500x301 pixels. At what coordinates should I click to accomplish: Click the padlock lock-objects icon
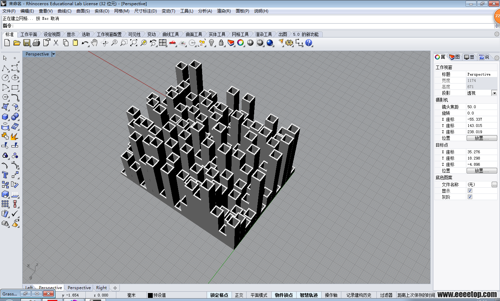221,43
